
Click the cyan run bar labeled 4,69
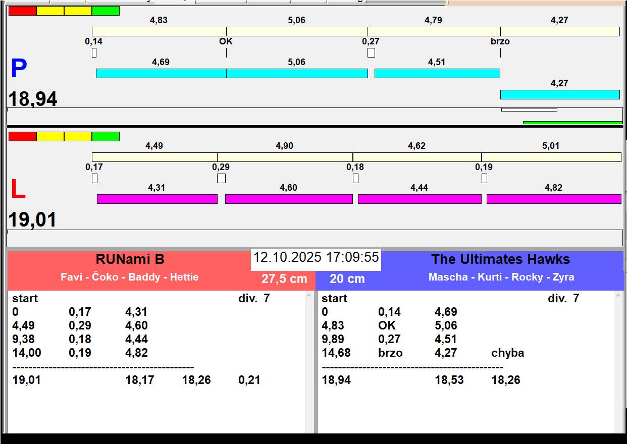tap(161, 73)
